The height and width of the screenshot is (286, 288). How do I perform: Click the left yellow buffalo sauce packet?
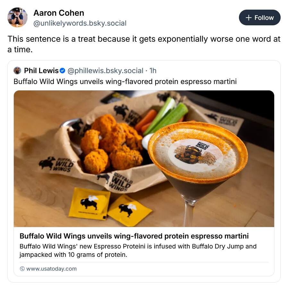click(89, 204)
